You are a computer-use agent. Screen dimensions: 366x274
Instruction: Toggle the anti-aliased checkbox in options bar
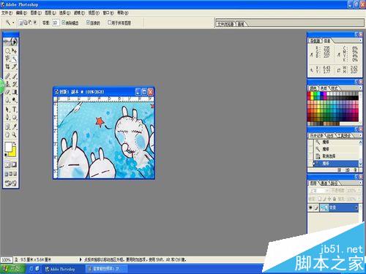[x=63, y=23]
